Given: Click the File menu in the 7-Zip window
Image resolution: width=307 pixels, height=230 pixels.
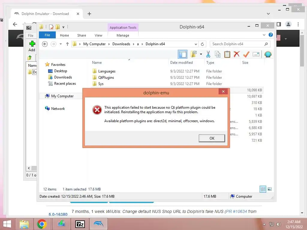Looking at the screenshot, I should pyautogui.click(x=31, y=36).
